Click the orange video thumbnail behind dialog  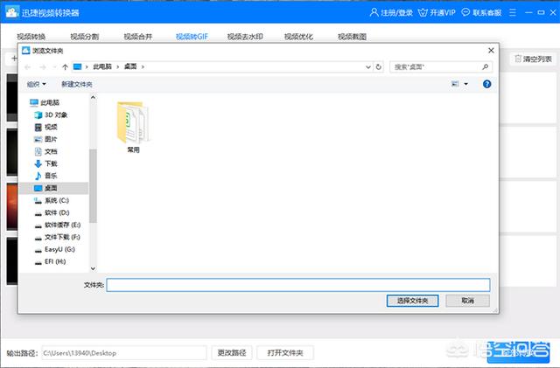11,206
